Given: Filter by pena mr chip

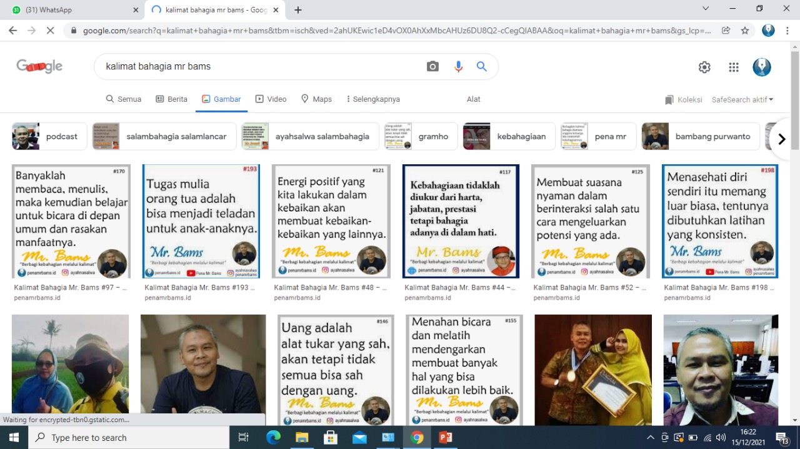Looking at the screenshot, I should coord(598,136).
